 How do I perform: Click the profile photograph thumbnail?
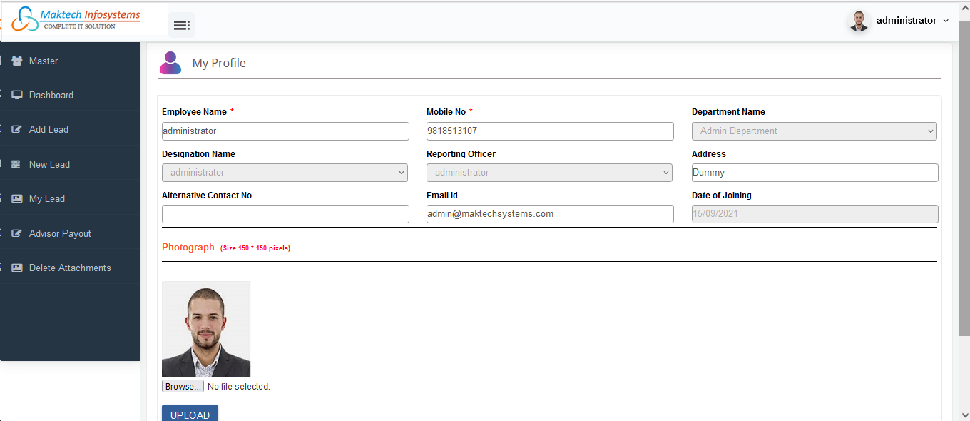[206, 329]
